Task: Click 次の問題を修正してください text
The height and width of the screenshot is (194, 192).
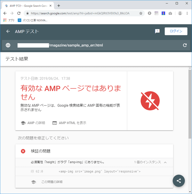Action: tap(43, 138)
